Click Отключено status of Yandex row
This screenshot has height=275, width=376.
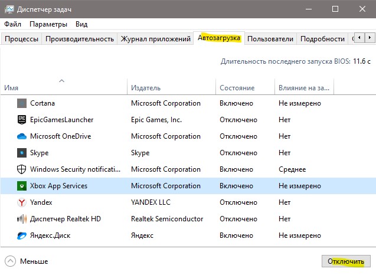(238, 202)
